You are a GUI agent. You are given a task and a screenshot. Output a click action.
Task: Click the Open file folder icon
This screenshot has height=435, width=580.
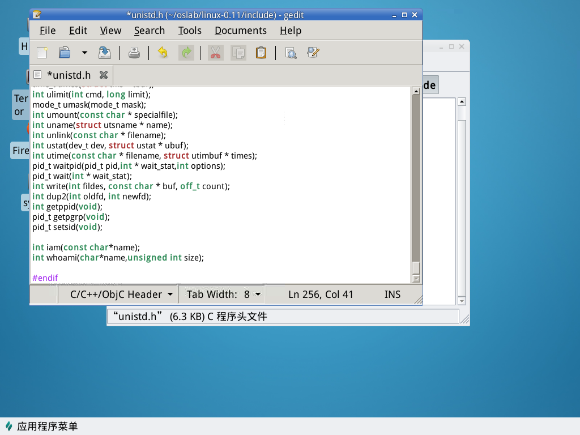65,53
